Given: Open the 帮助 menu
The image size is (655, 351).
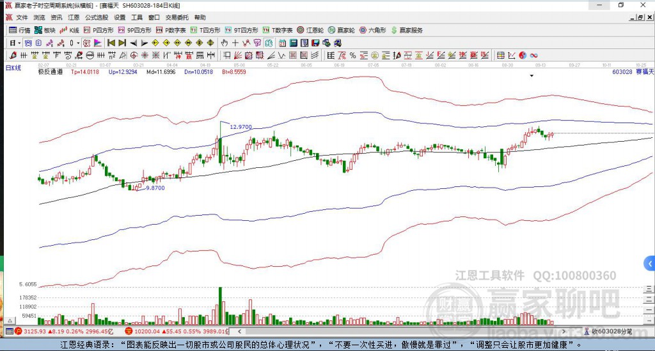Looking at the screenshot, I should [x=200, y=17].
